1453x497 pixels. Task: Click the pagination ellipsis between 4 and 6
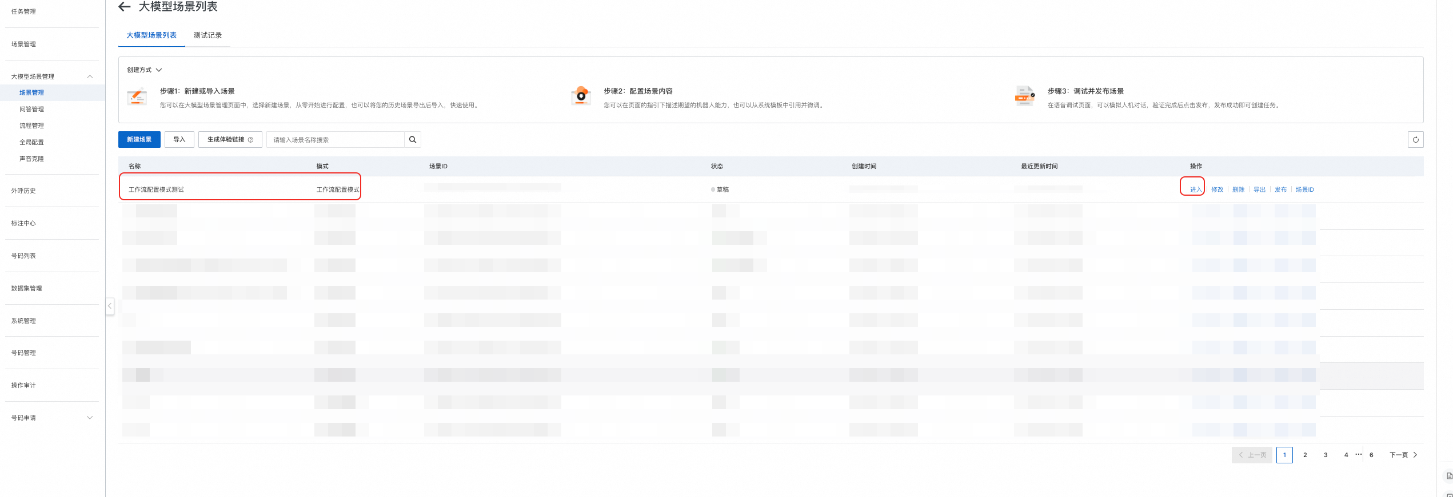coord(1359,454)
